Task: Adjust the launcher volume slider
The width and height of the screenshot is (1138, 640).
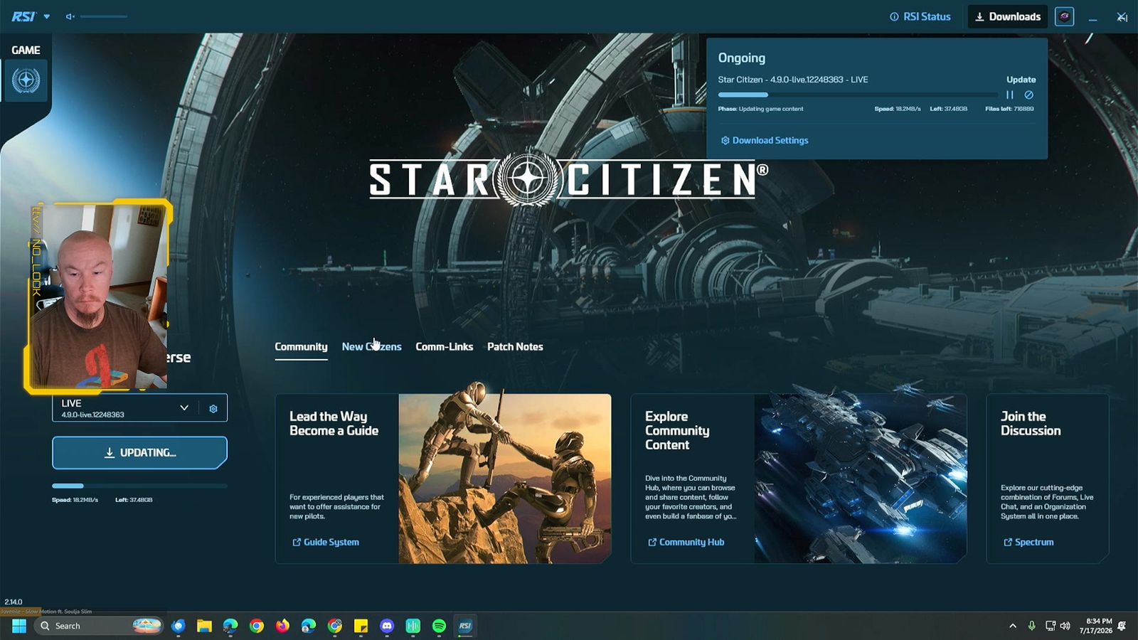Action: coord(104,16)
